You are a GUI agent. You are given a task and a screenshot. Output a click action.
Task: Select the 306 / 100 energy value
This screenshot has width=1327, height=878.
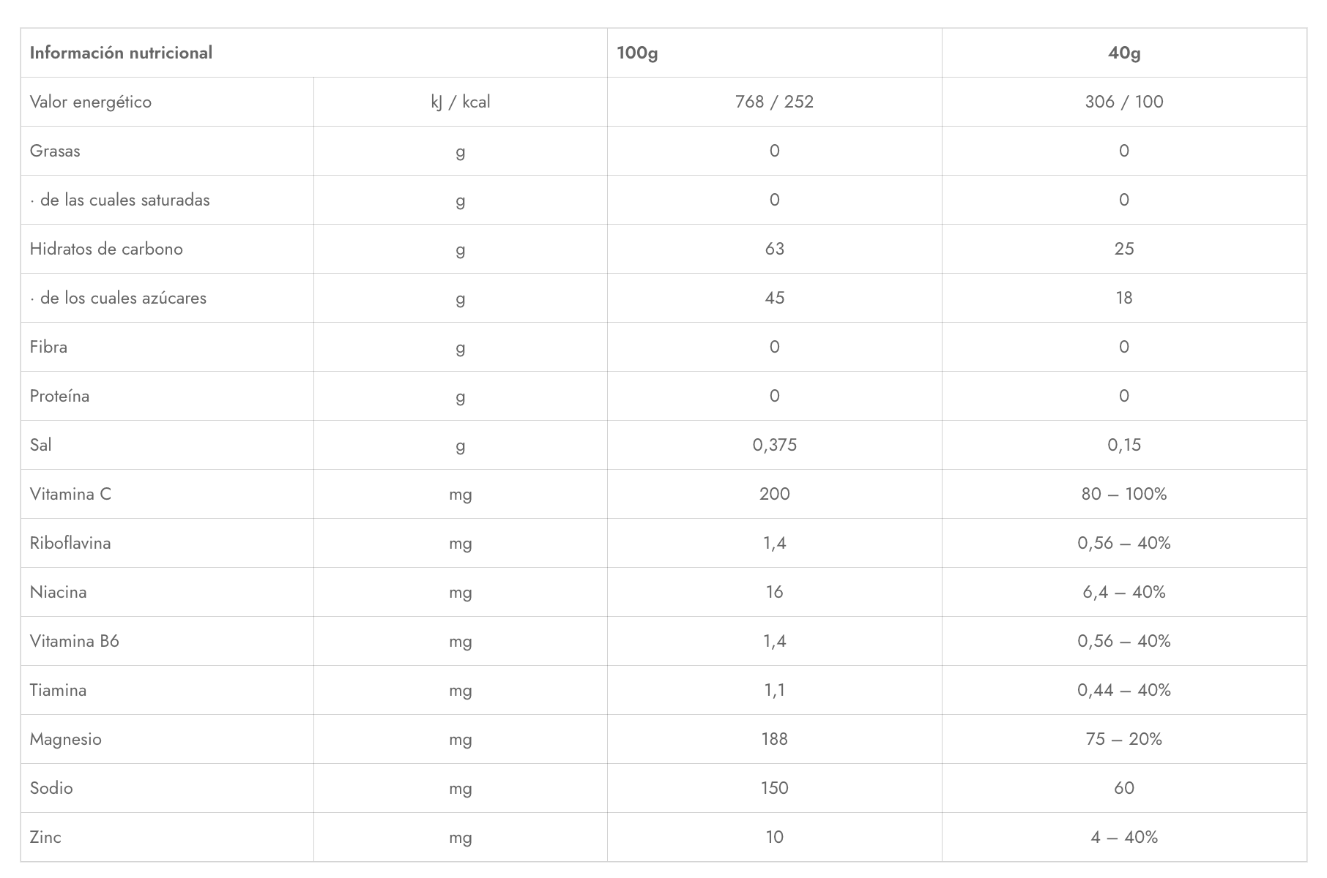1124,102
